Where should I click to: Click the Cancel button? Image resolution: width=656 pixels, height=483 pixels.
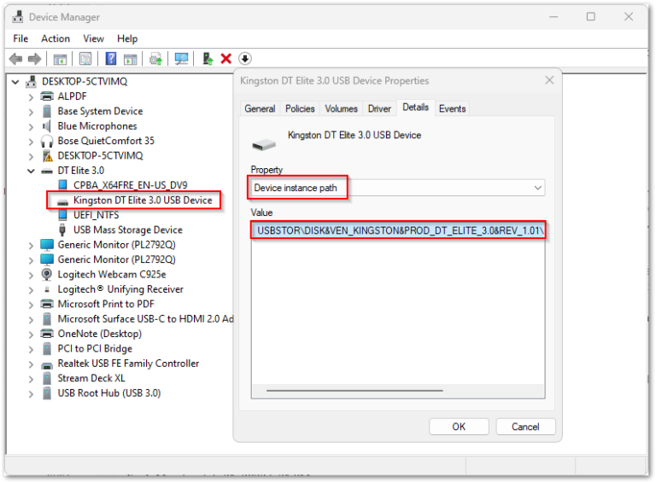pos(525,427)
